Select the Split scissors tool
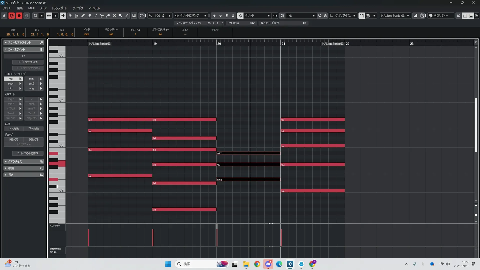The width and height of the screenshot is (480, 270). tap(102, 15)
